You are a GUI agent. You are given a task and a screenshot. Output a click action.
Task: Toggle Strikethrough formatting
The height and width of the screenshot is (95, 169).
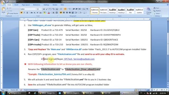click(32, 13)
